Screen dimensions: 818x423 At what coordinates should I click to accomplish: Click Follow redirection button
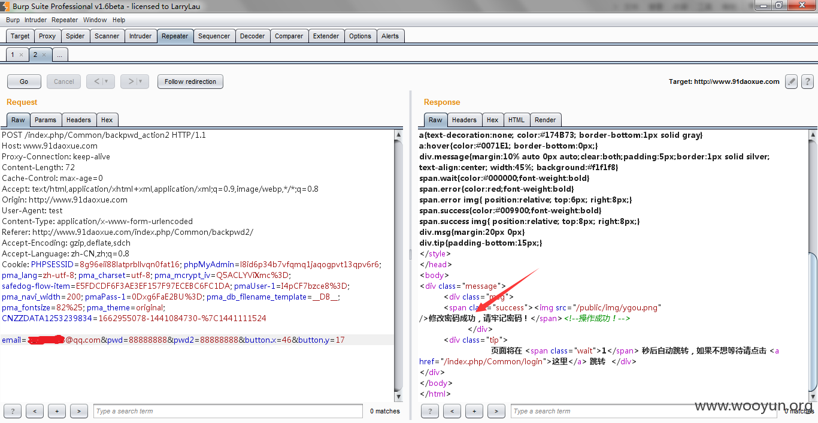190,81
